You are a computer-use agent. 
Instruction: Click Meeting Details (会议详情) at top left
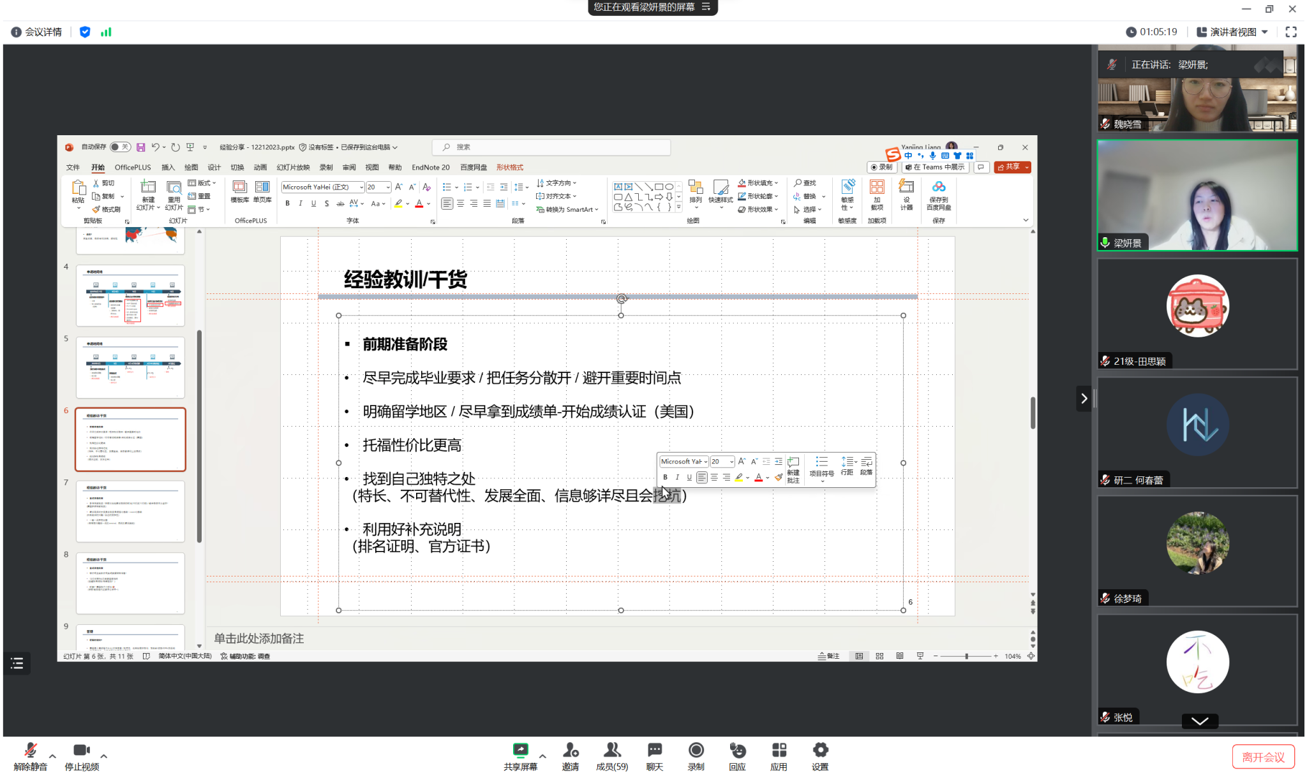tap(36, 32)
